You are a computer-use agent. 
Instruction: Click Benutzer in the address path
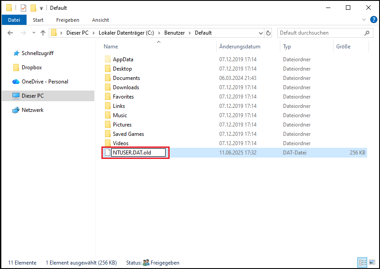pyautogui.click(x=174, y=33)
